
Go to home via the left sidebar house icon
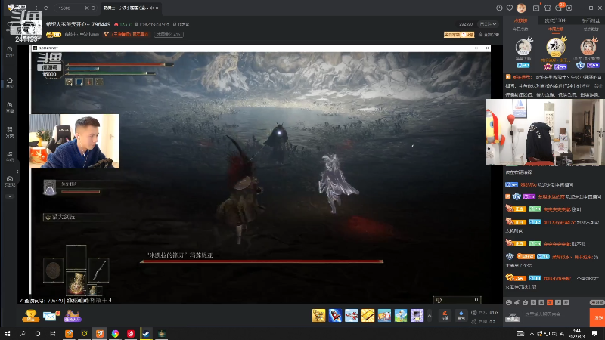(10, 82)
